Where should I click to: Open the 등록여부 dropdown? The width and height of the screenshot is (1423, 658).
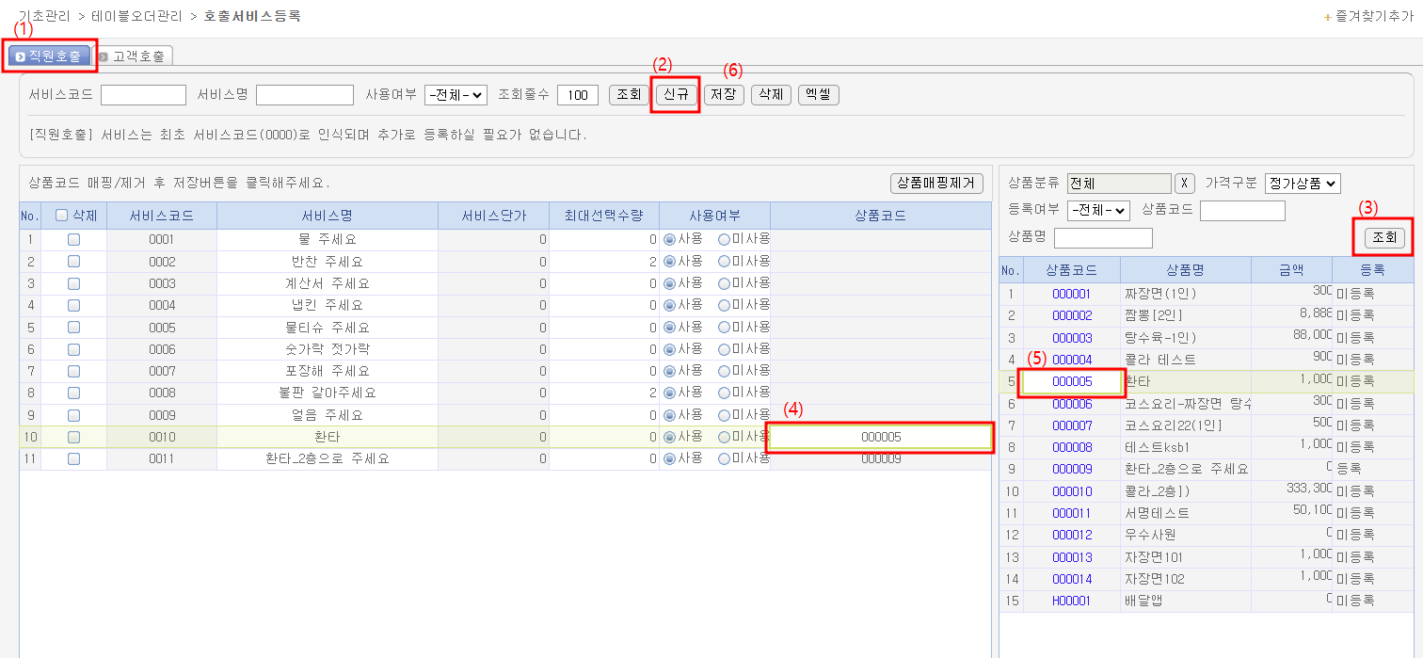(1098, 211)
